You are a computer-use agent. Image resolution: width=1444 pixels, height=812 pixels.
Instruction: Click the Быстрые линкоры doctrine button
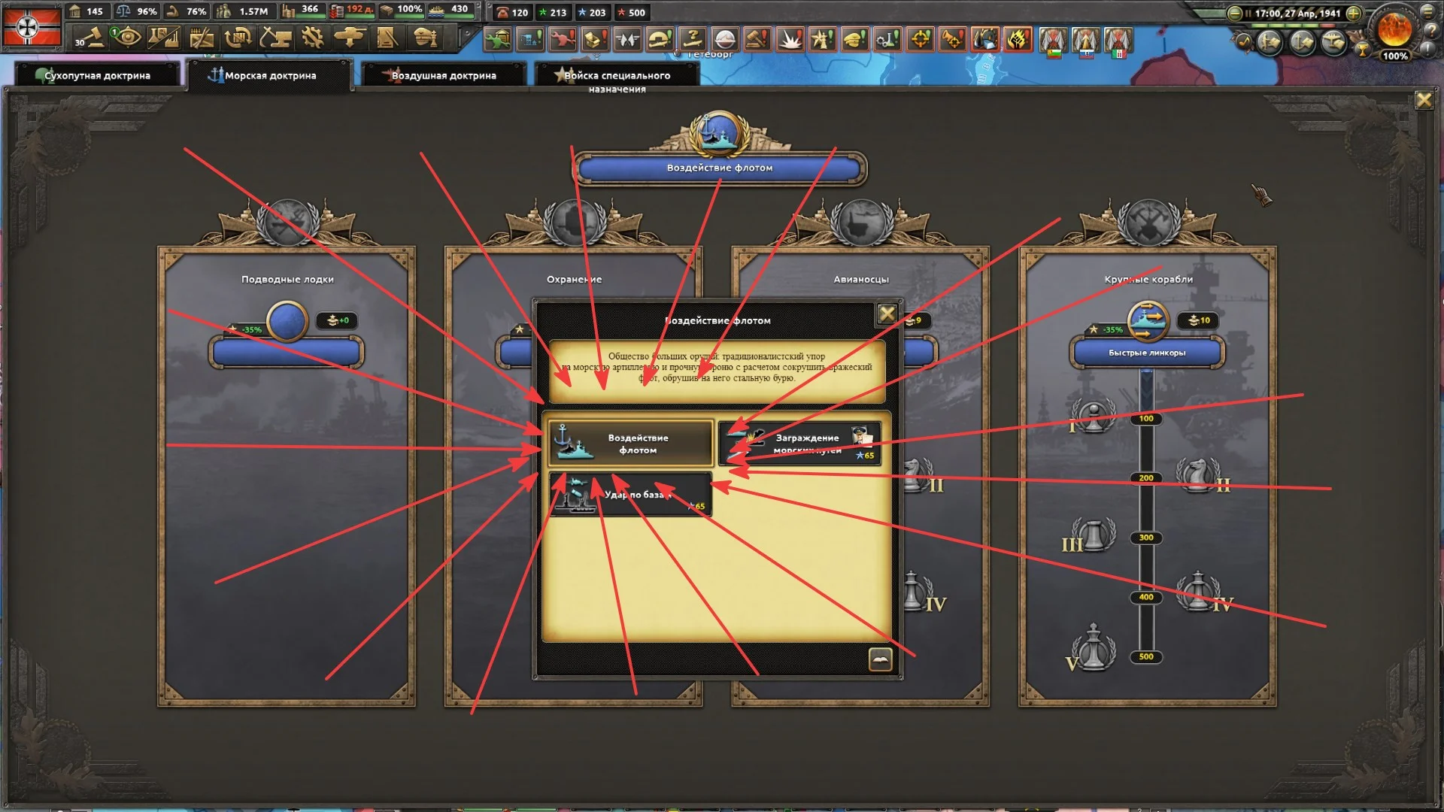[x=1147, y=353]
